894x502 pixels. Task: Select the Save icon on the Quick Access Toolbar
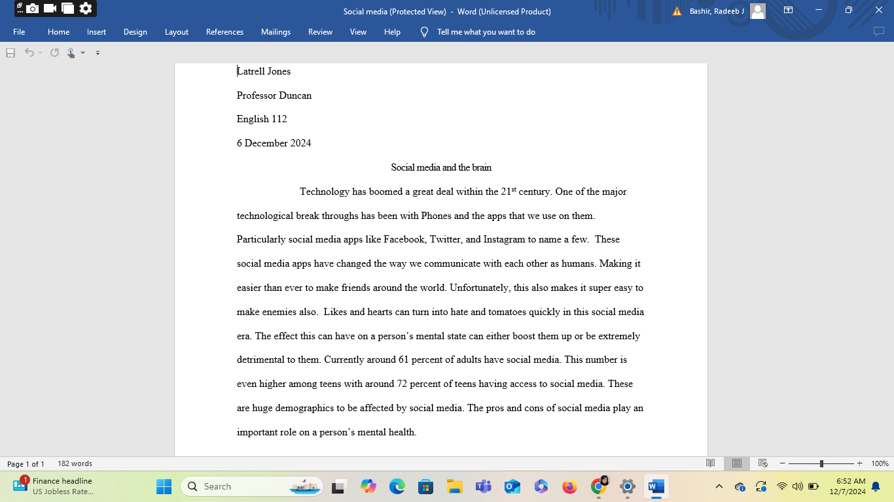pyautogui.click(x=10, y=53)
